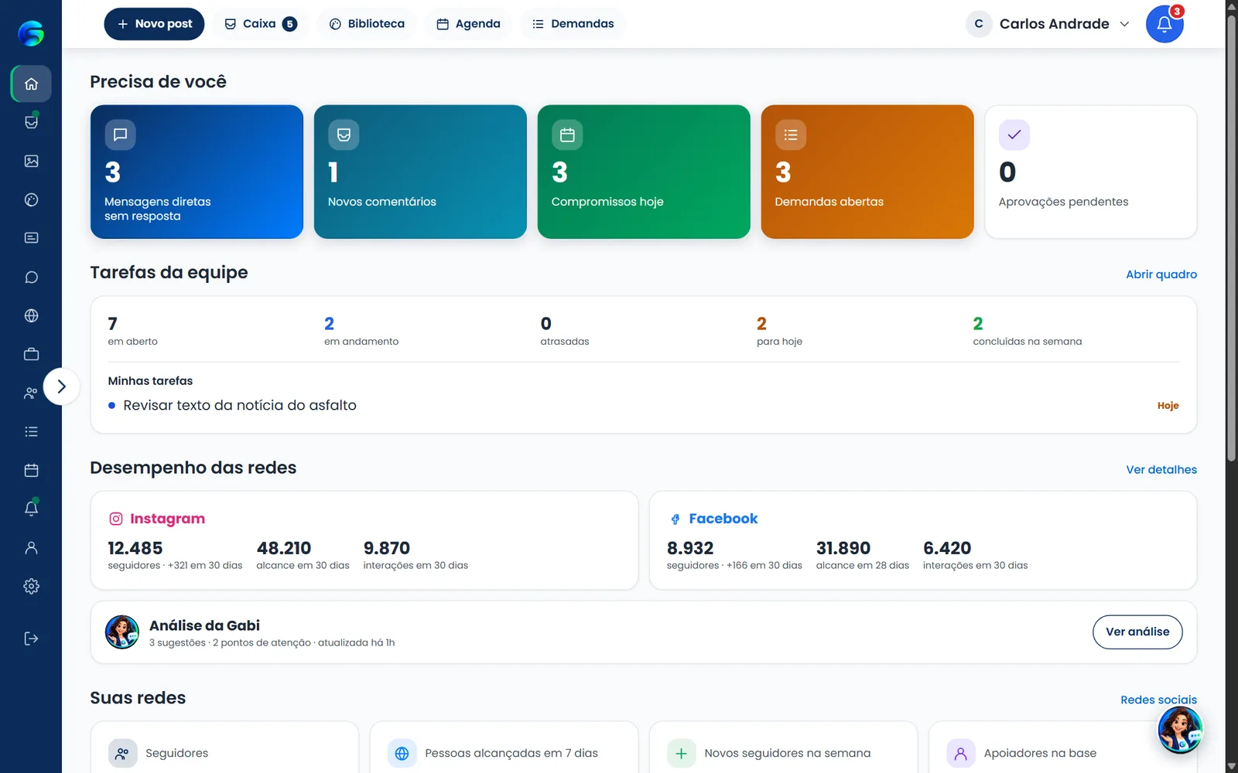Click the Pessoas alcançadas globe icon

click(x=402, y=753)
